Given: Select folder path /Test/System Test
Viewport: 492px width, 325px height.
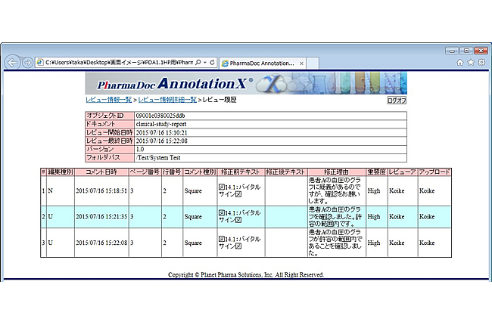Looking at the screenshot, I should 158,157.
